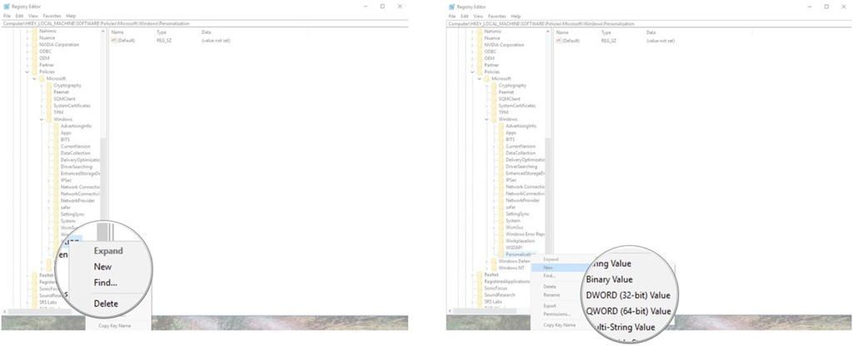Image resolution: width=853 pixels, height=346 pixels.
Task: Select the Windows Error Reporting key in right window
Action: point(525,234)
